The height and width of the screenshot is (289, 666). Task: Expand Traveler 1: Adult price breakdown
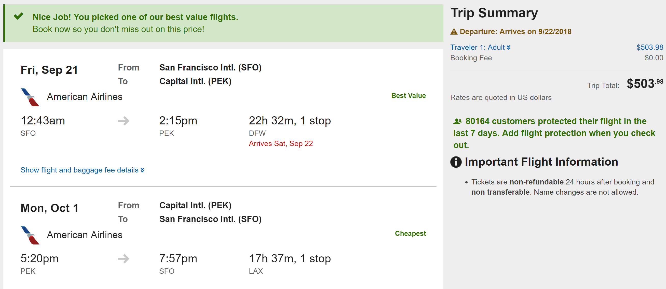click(x=480, y=47)
